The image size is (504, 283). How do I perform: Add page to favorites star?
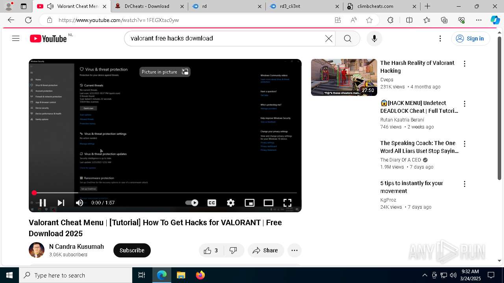pos(369,20)
